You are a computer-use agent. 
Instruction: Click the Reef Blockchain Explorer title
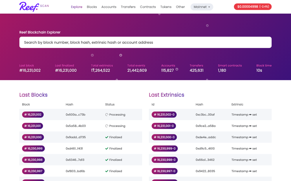point(40,32)
